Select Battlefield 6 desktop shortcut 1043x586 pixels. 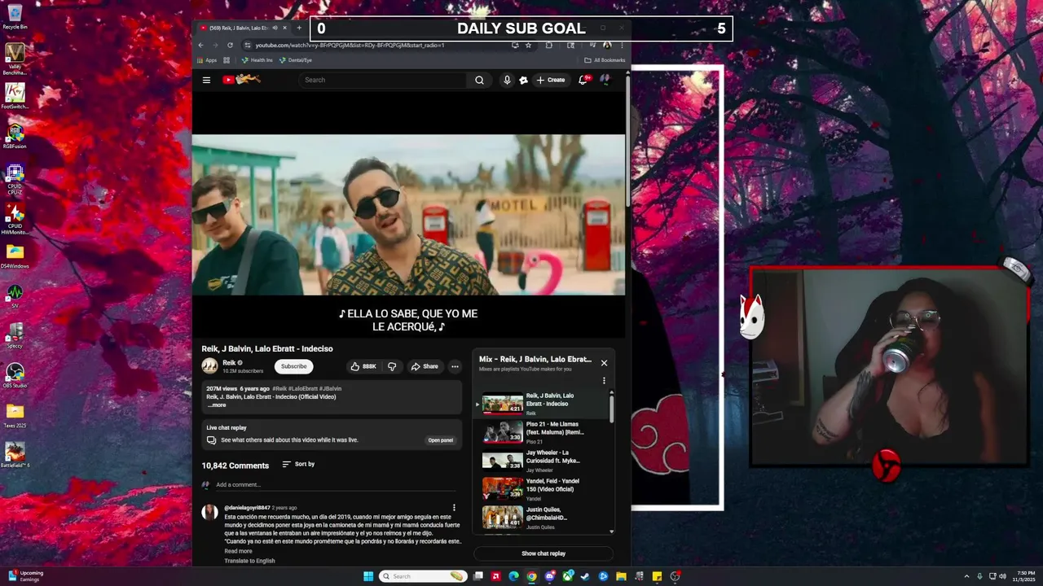click(x=15, y=455)
